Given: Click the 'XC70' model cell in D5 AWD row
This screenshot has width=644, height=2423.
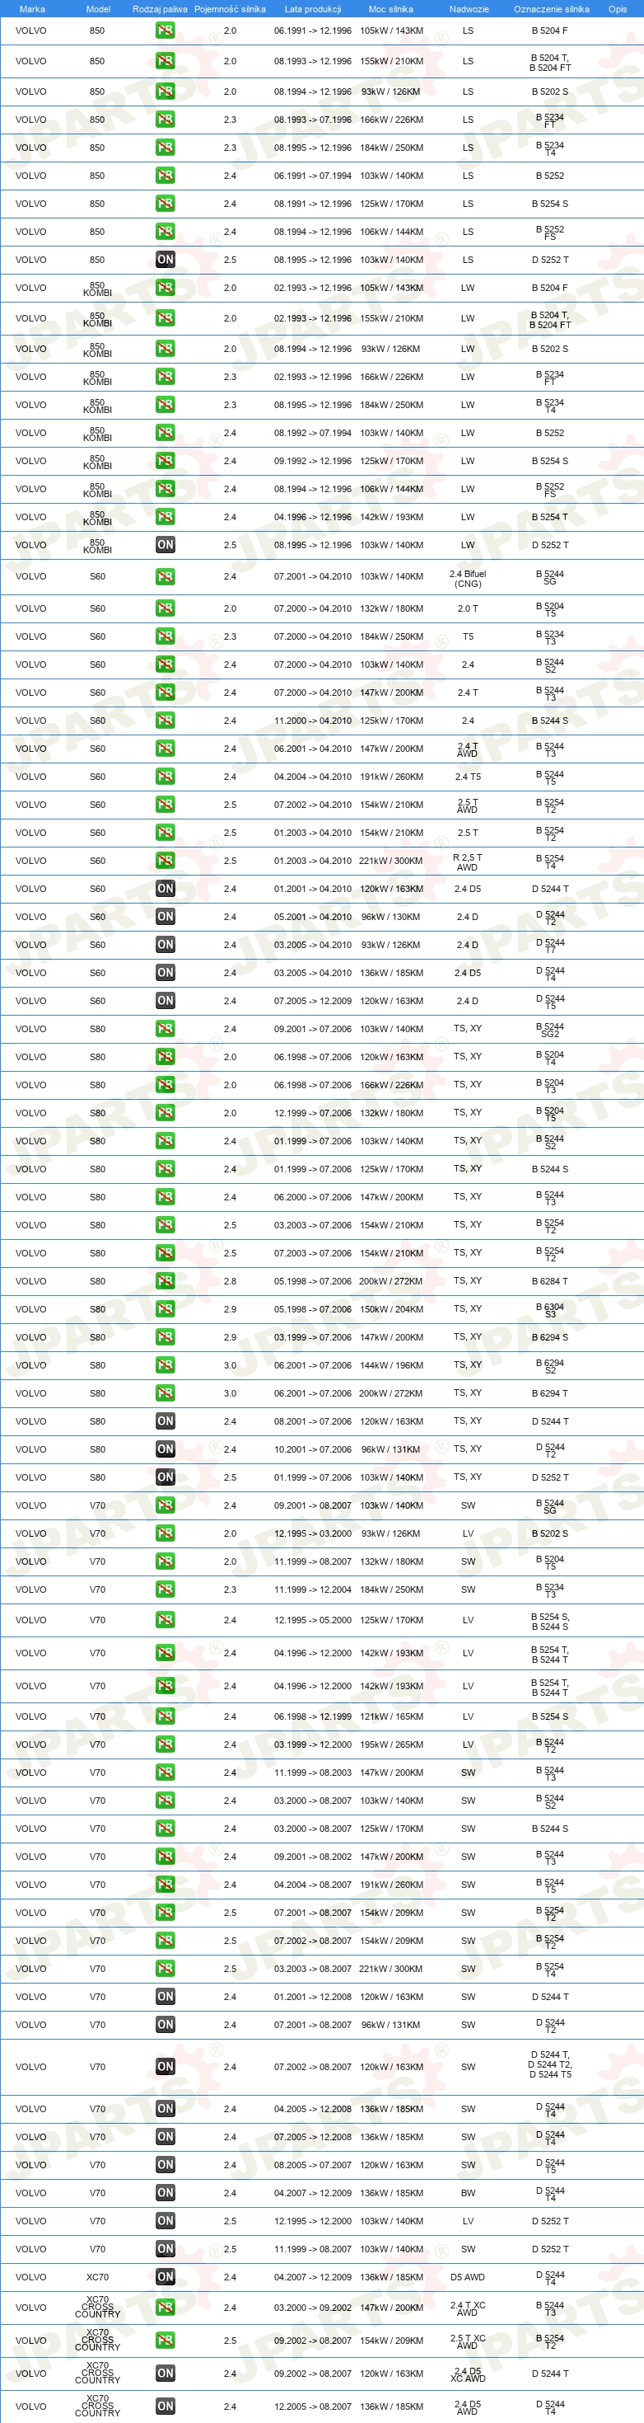Looking at the screenshot, I should 98,2277.
